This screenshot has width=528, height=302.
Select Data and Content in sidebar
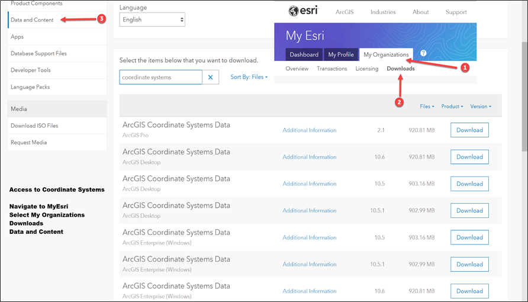pos(32,20)
